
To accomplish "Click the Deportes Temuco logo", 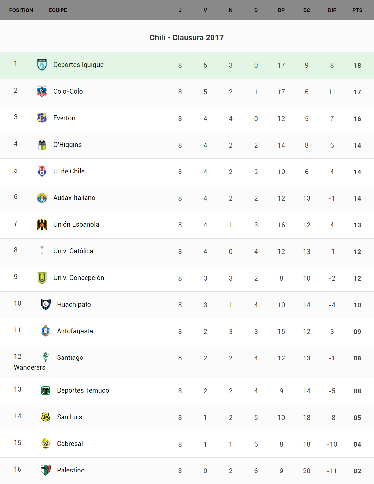I will [x=46, y=390].
